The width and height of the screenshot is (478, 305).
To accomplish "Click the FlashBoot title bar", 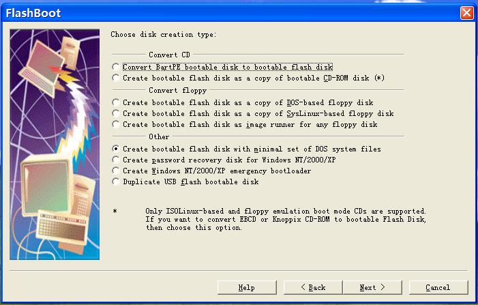I will 205,12.
